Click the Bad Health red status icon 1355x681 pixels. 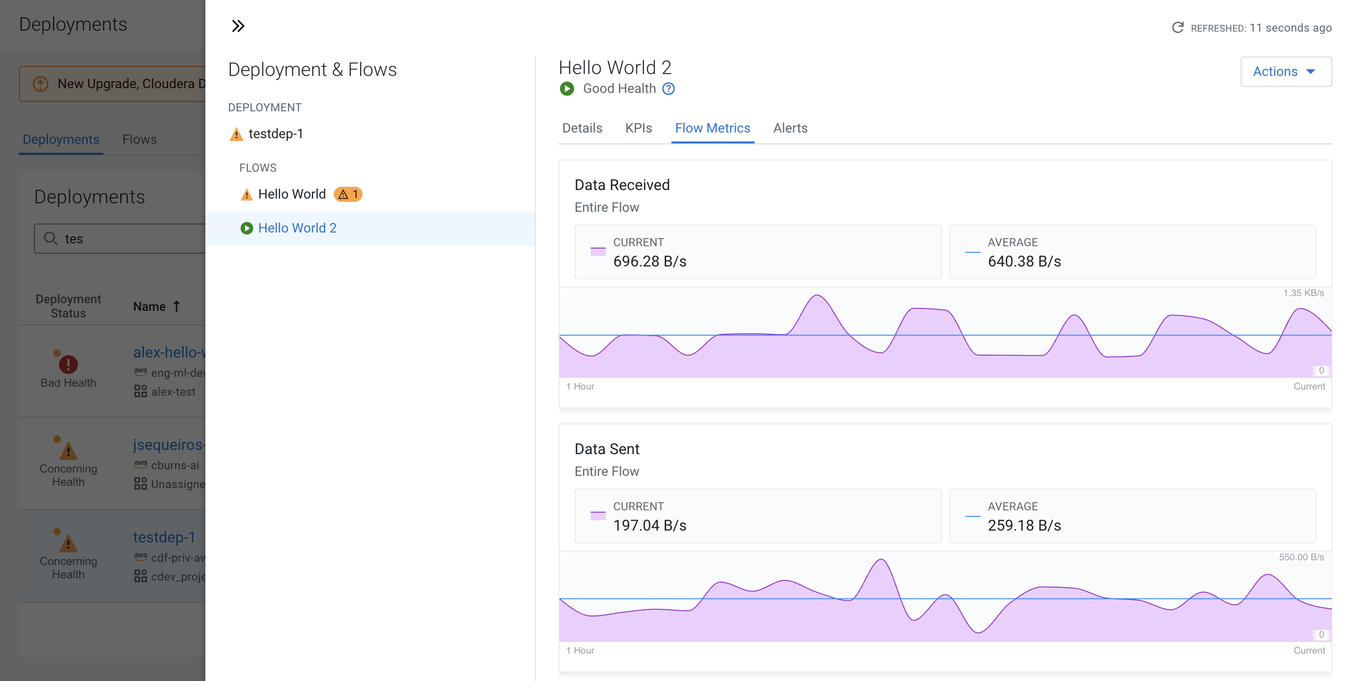point(68,364)
